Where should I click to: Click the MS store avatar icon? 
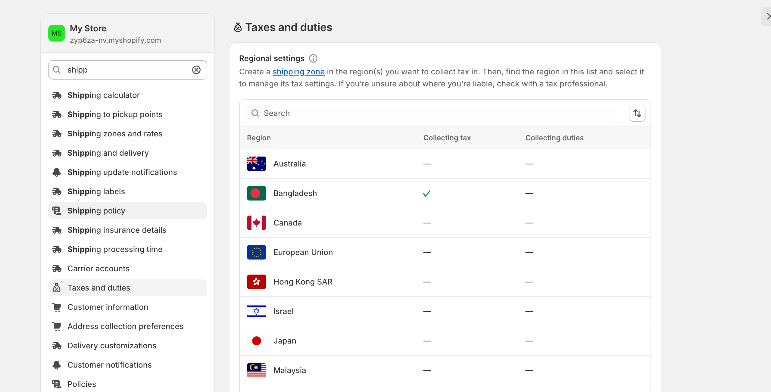[57, 33]
